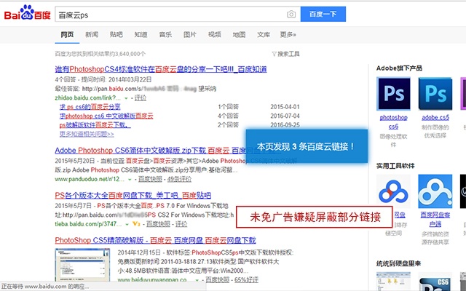
Task: Open PS各个版本大全百度网盘下载 result title
Action: tap(133, 196)
